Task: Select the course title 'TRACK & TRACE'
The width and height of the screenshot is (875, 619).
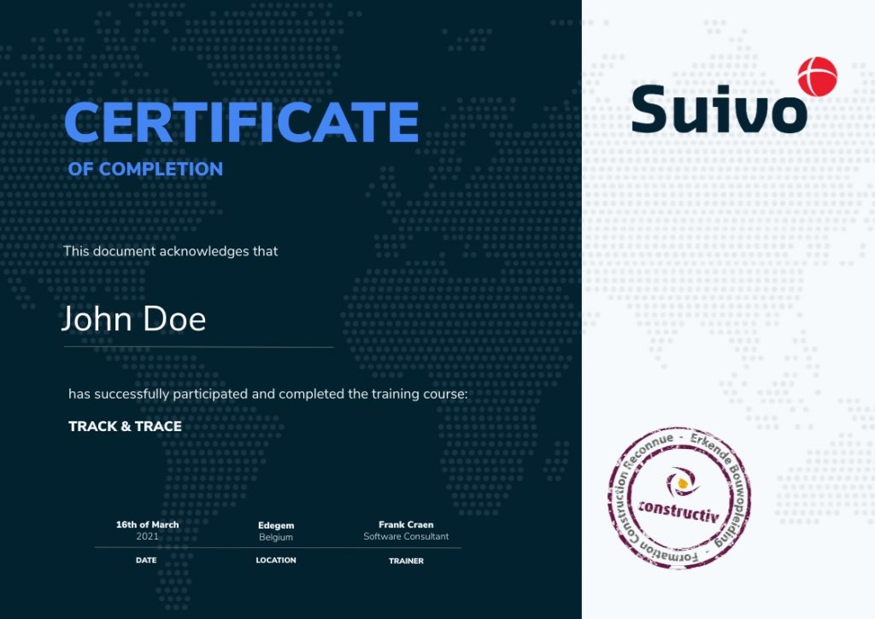Action: [125, 427]
